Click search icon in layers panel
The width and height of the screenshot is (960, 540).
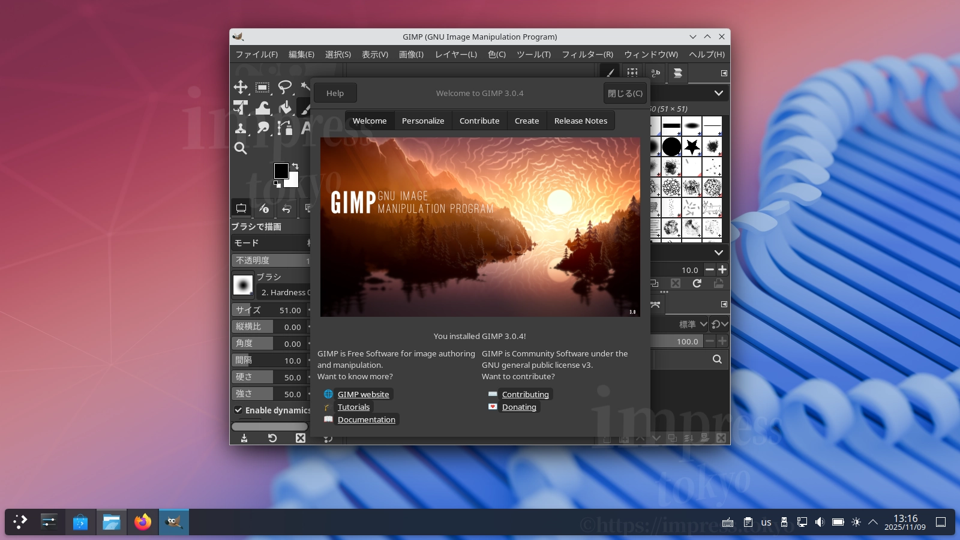pyautogui.click(x=717, y=359)
